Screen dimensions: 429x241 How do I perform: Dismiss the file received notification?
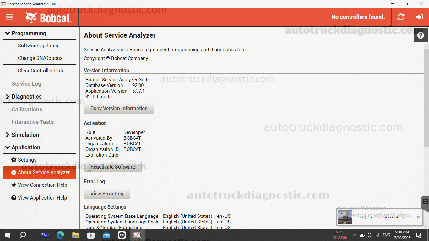(x=418, y=217)
